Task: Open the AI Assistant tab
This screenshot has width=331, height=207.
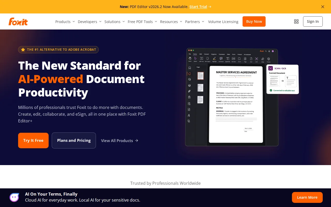Action: coord(247,55)
